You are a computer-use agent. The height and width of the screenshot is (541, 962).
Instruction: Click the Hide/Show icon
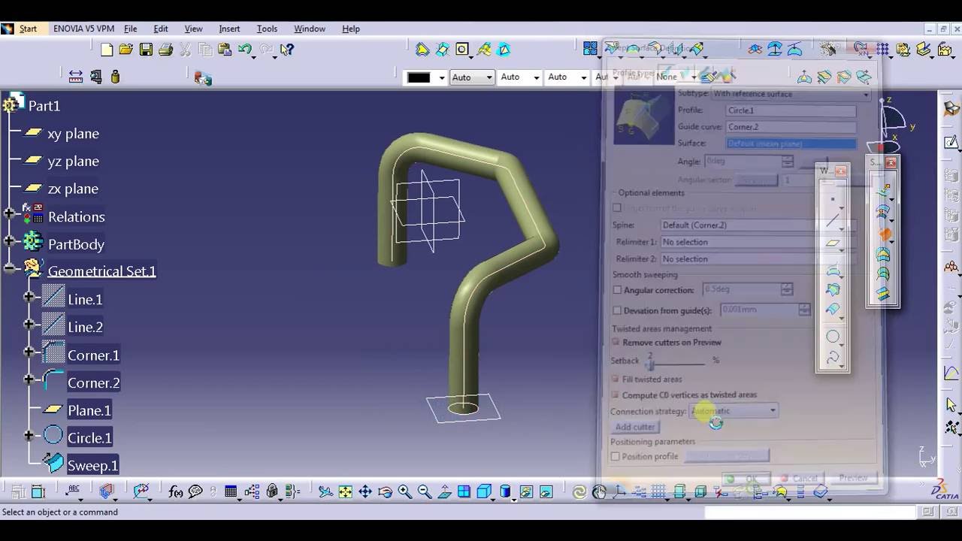(526, 492)
